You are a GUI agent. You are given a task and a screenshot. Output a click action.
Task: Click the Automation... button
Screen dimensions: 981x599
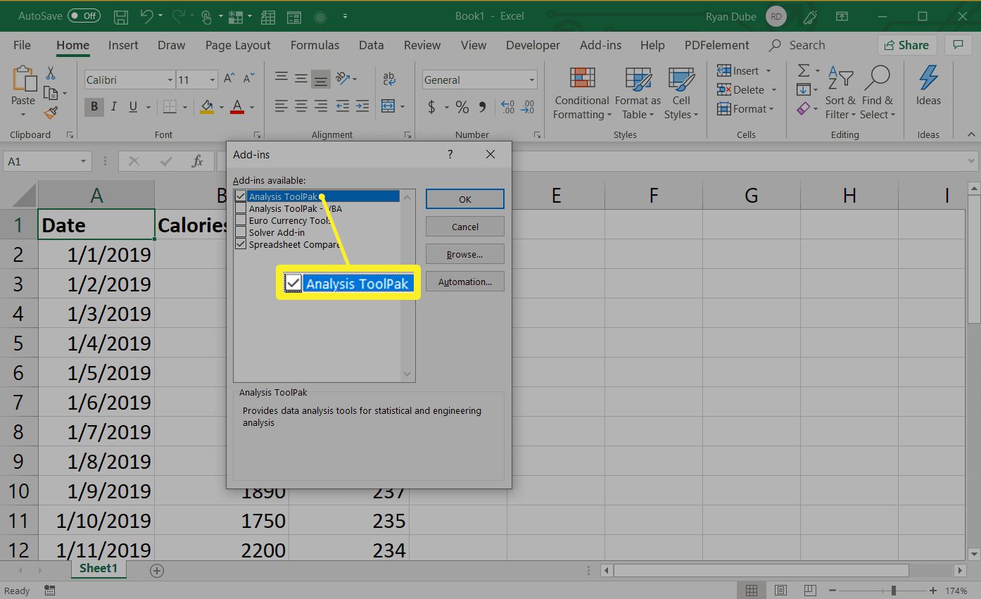click(x=465, y=282)
